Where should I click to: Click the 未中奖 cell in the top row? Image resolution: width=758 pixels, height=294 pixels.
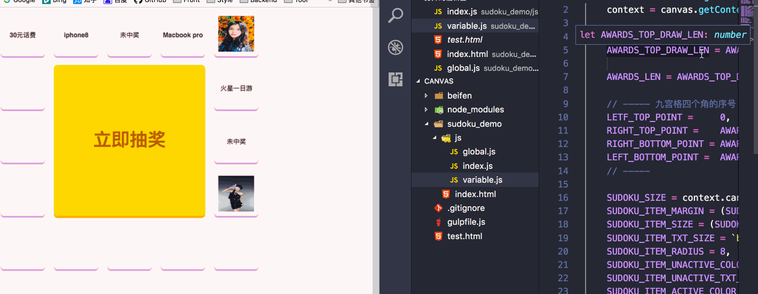pyautogui.click(x=129, y=35)
